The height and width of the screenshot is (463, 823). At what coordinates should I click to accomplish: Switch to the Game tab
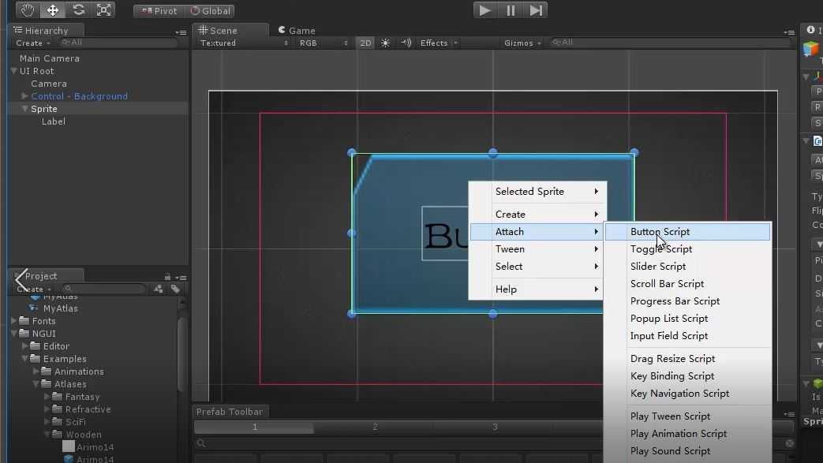tap(297, 31)
